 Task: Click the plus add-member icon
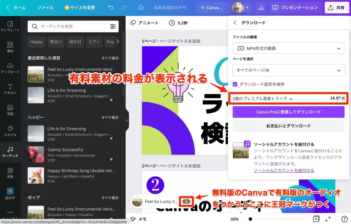click(247, 8)
